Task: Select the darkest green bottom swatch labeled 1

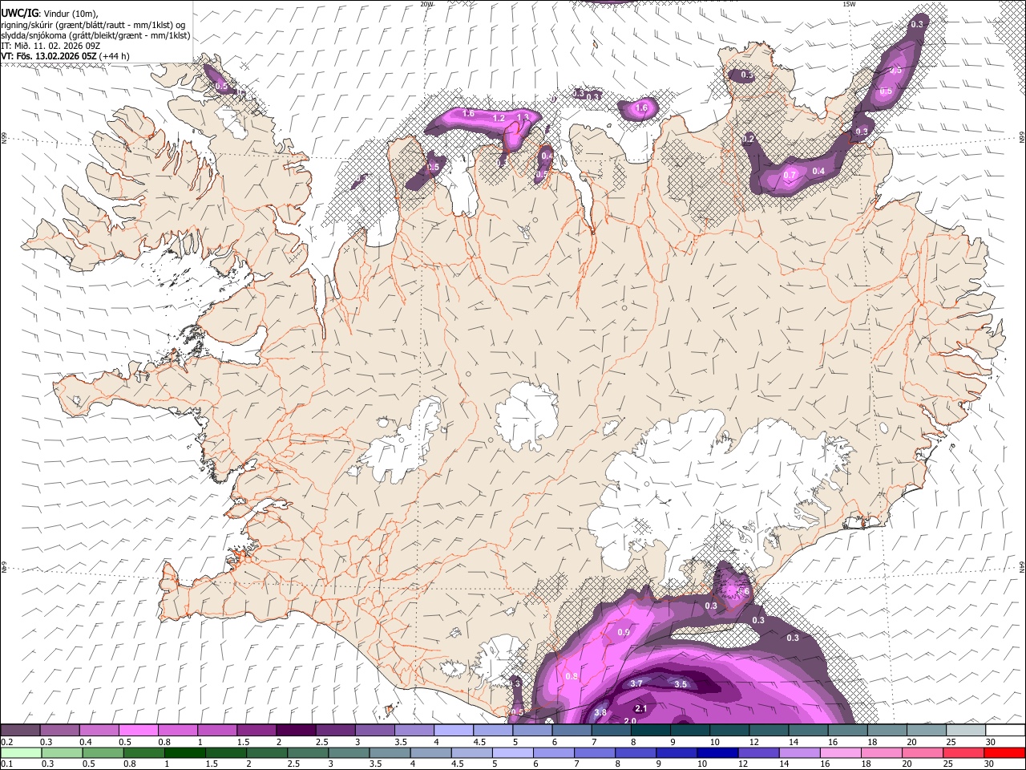Action: coord(184,752)
